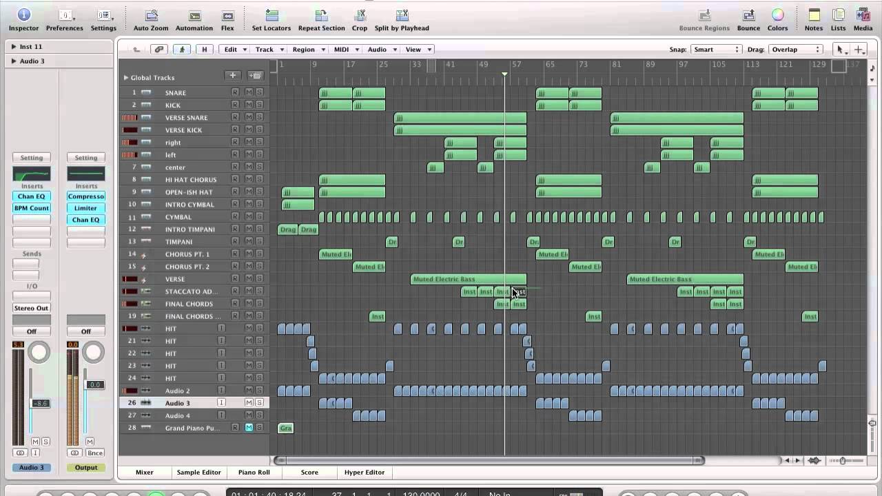The image size is (882, 496).
Task: Open the Drag mode dropdown
Action: (795, 50)
